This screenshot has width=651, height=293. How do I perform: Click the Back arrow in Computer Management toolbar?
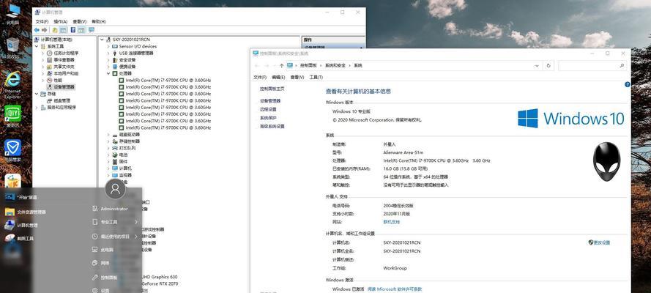tap(37, 30)
